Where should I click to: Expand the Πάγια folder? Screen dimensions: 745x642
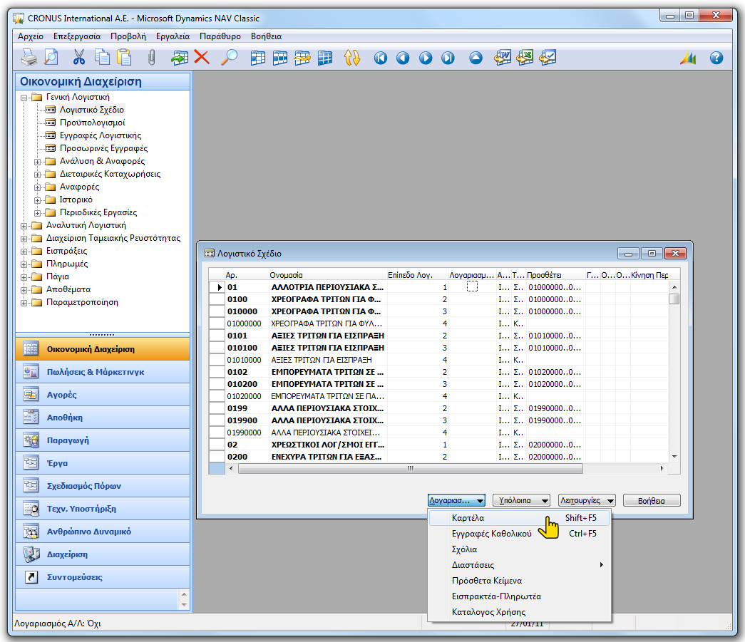[24, 277]
